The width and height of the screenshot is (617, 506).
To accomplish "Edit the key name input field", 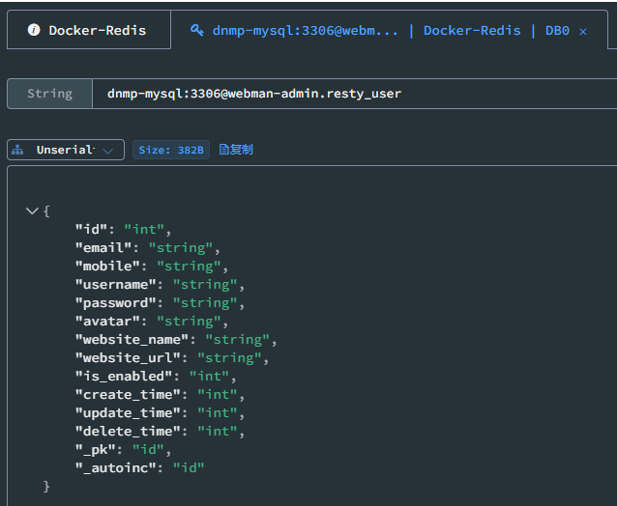I will pos(354,94).
